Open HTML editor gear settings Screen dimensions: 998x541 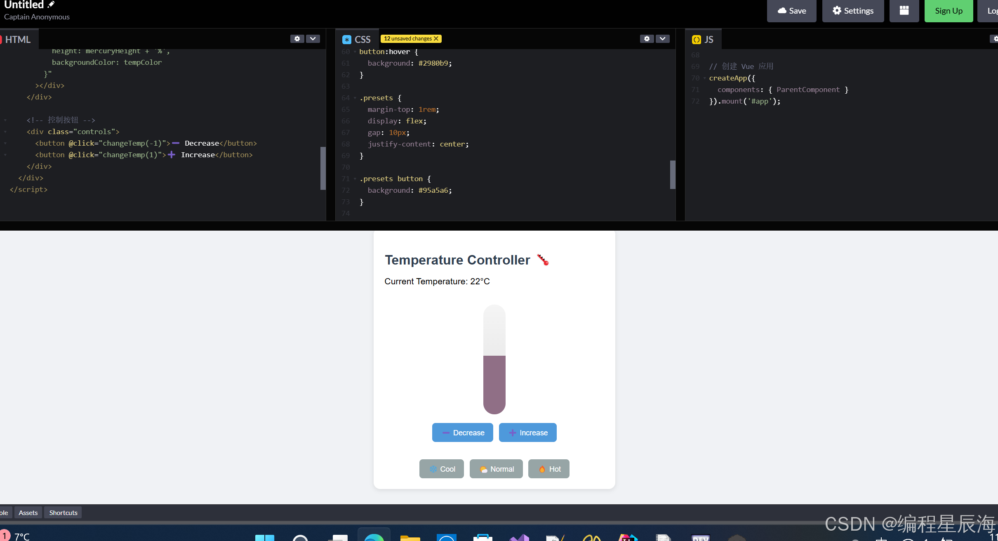tap(297, 39)
